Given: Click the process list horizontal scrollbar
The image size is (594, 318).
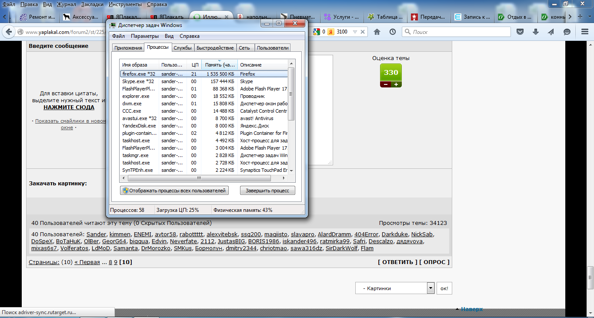Looking at the screenshot, I should tap(199, 178).
